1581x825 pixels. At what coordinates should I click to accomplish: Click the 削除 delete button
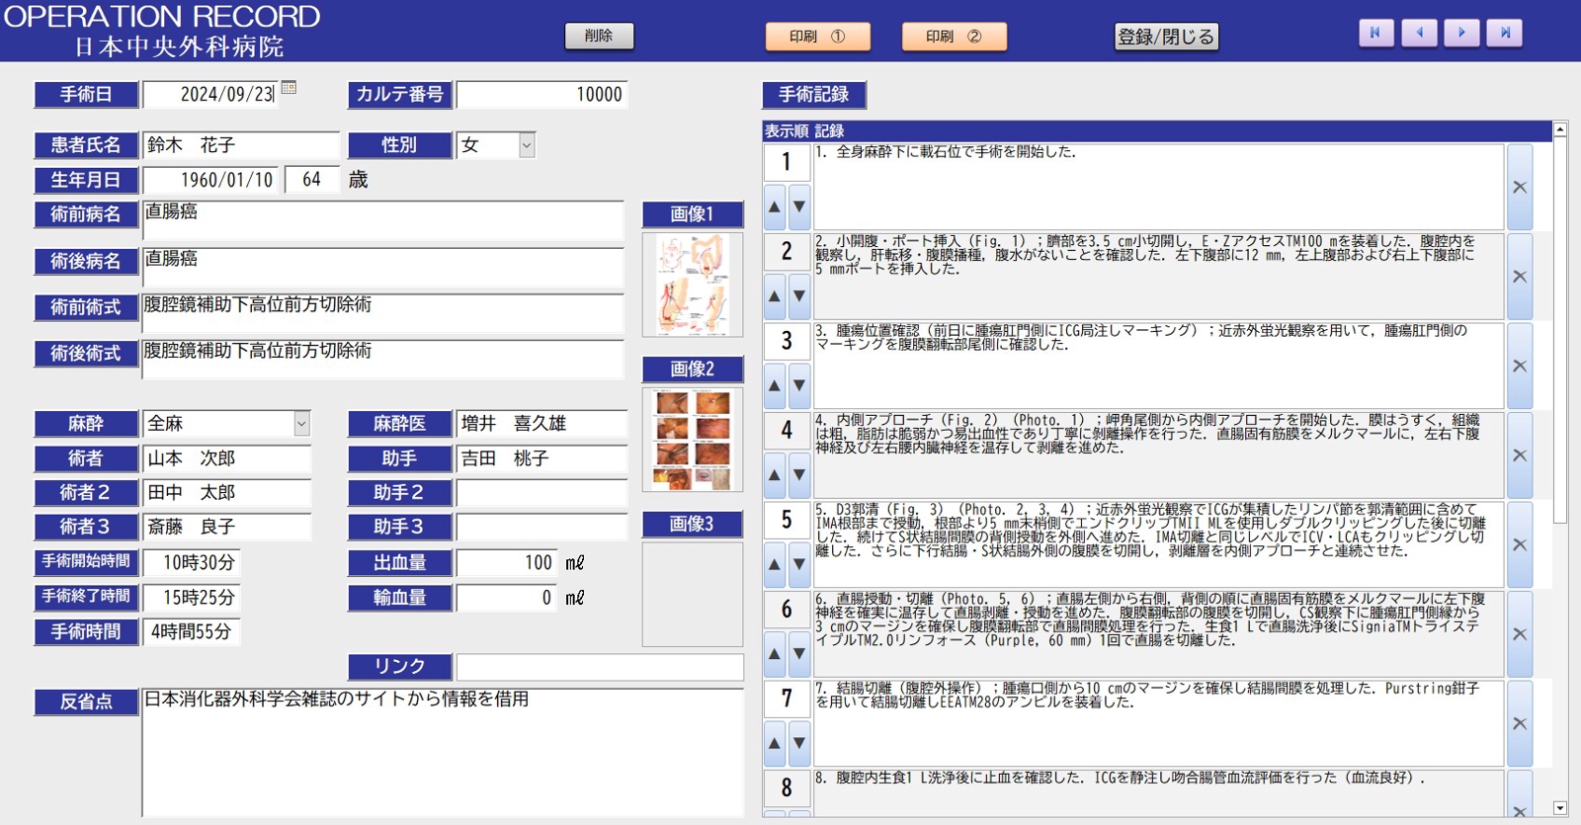pos(599,36)
